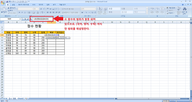Click the Paste (붙여넣기) icon

click(4, 9)
